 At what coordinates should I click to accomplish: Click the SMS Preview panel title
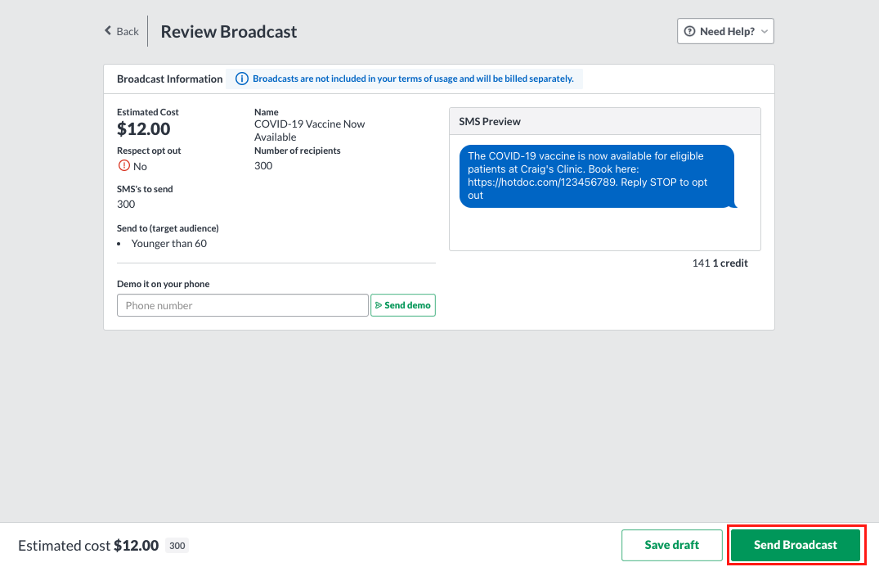tap(490, 122)
